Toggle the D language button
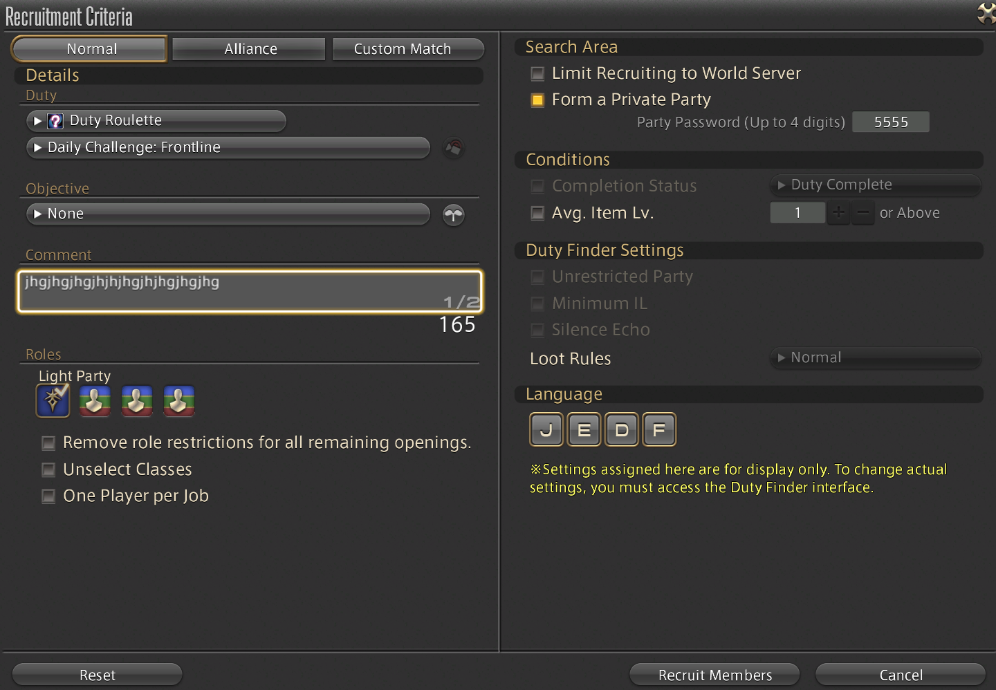 pos(621,430)
